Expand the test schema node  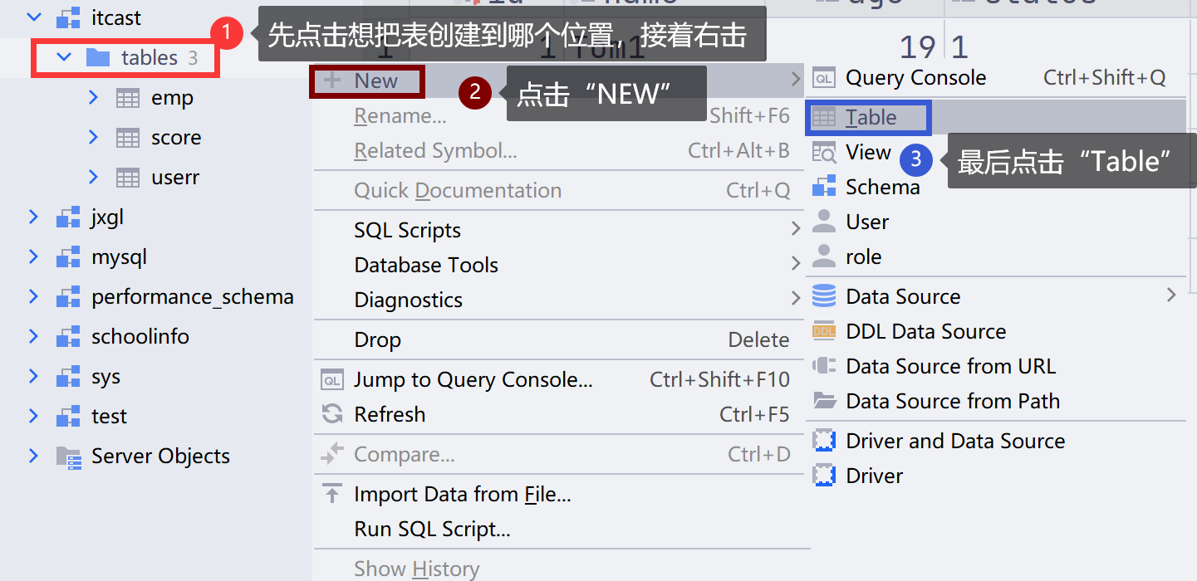[33, 416]
